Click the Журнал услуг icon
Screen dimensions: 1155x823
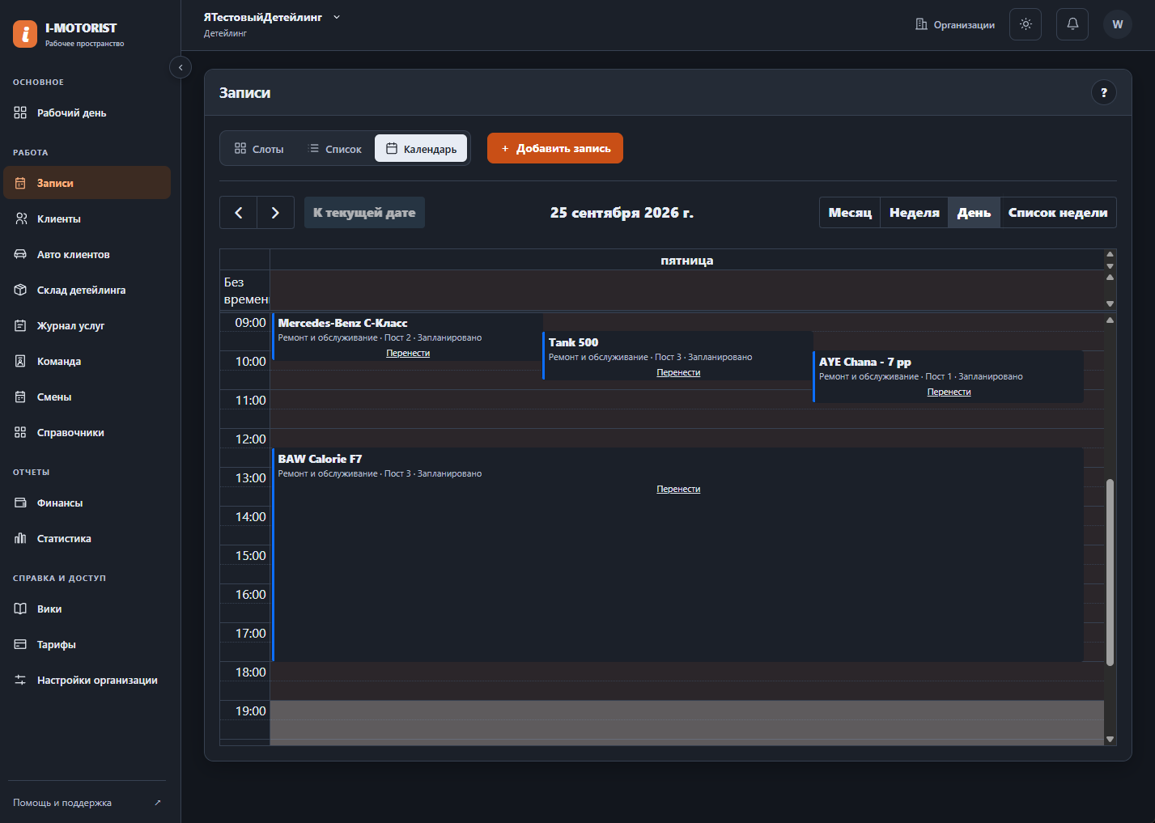coord(20,325)
